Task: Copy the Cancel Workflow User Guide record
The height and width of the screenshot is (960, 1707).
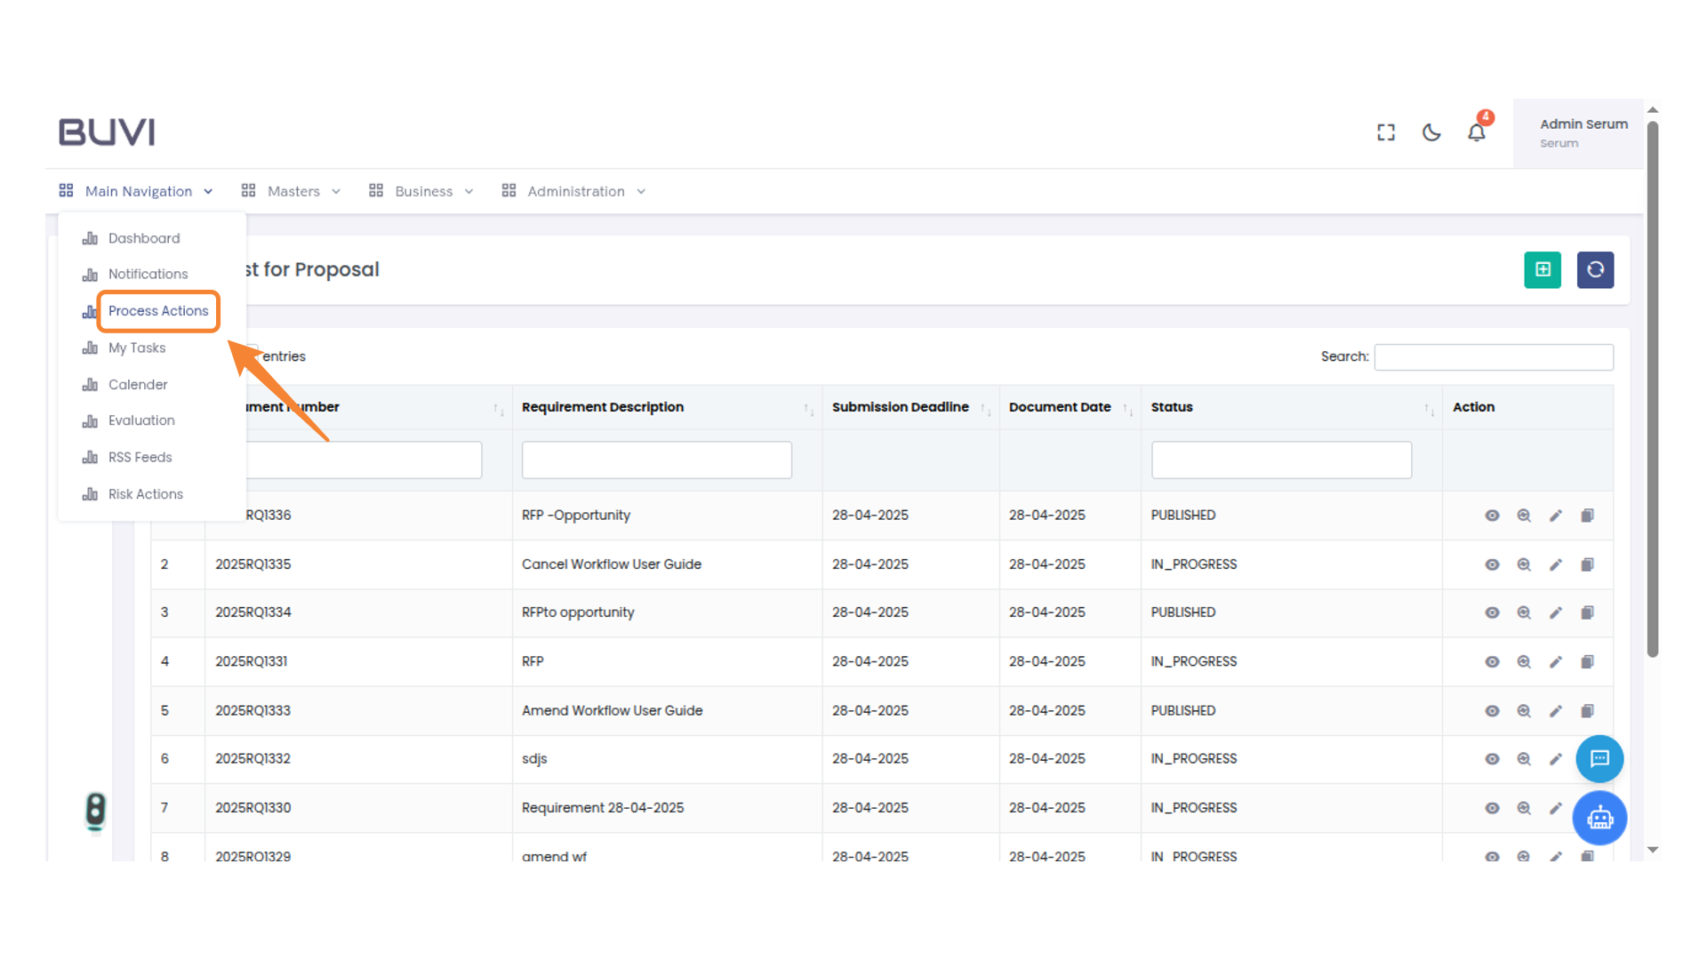Action: click(x=1588, y=564)
